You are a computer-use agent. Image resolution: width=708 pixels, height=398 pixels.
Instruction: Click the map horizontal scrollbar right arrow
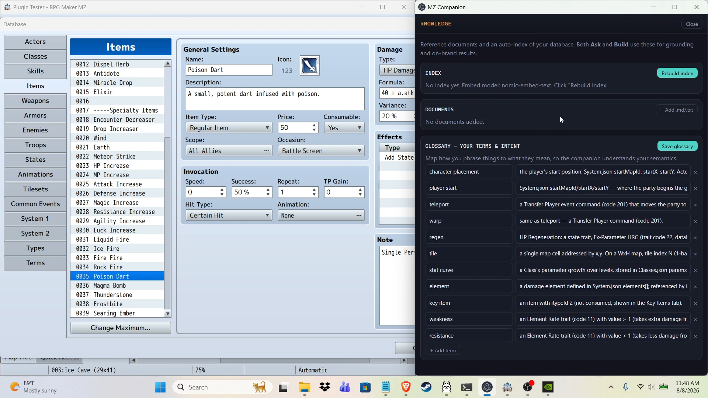404,361
